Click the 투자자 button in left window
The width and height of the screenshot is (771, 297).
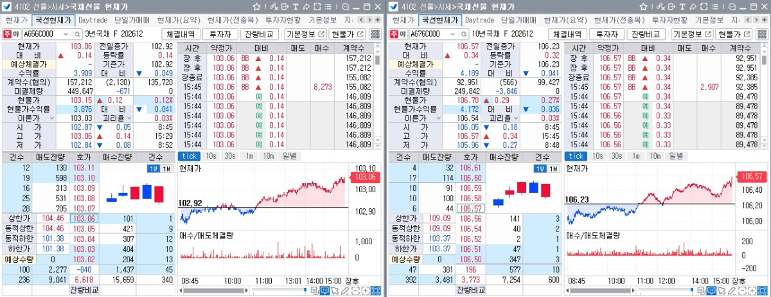[220, 34]
